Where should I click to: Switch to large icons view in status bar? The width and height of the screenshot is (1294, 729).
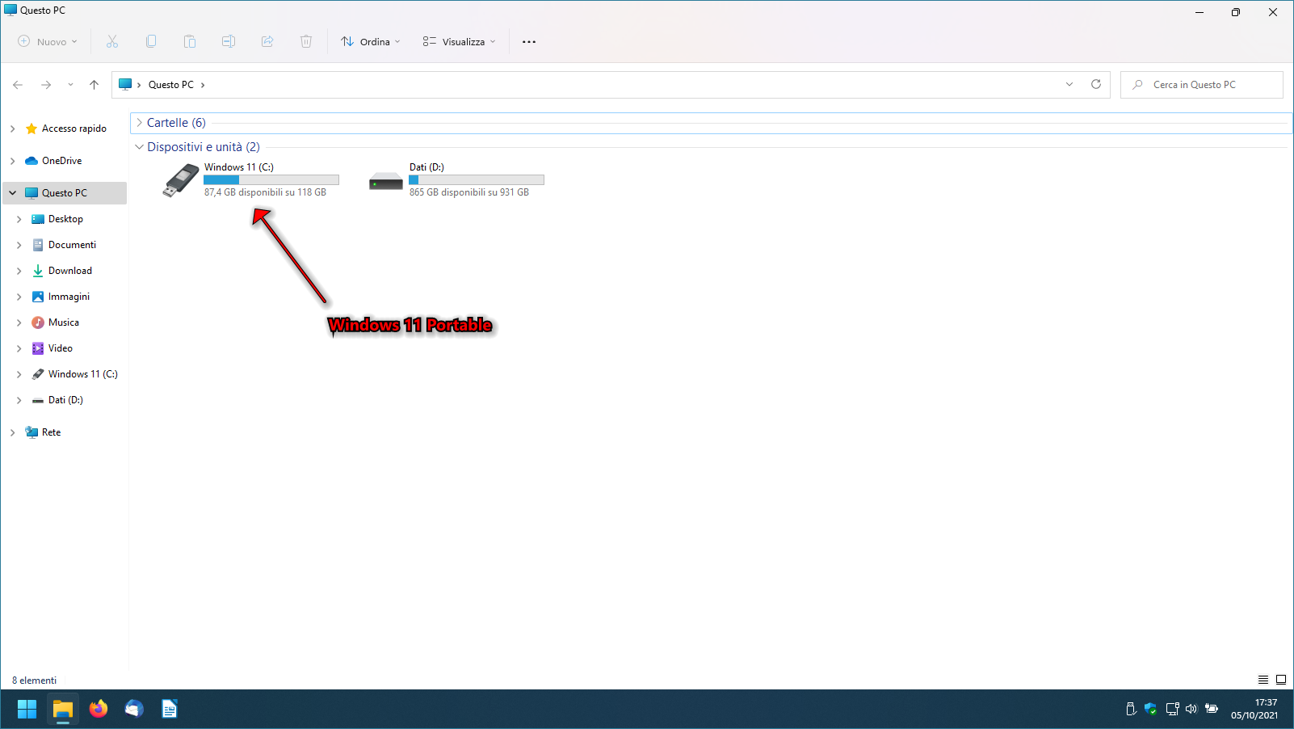[x=1281, y=680]
